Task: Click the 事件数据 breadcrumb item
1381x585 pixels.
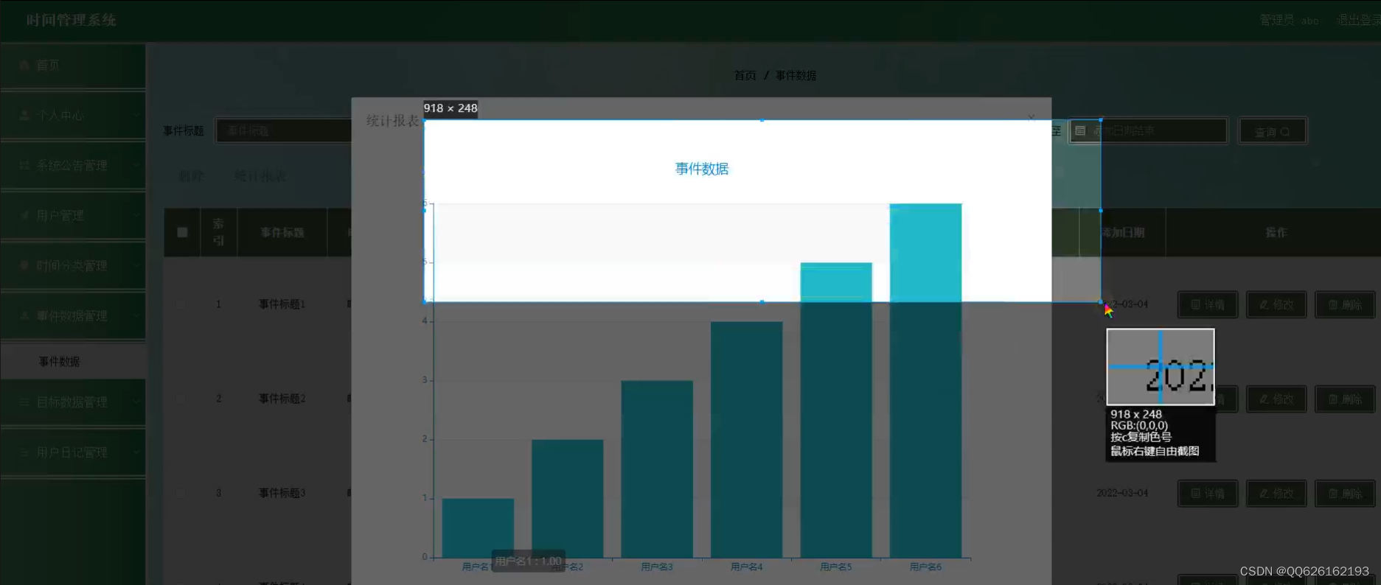Action: coord(796,75)
